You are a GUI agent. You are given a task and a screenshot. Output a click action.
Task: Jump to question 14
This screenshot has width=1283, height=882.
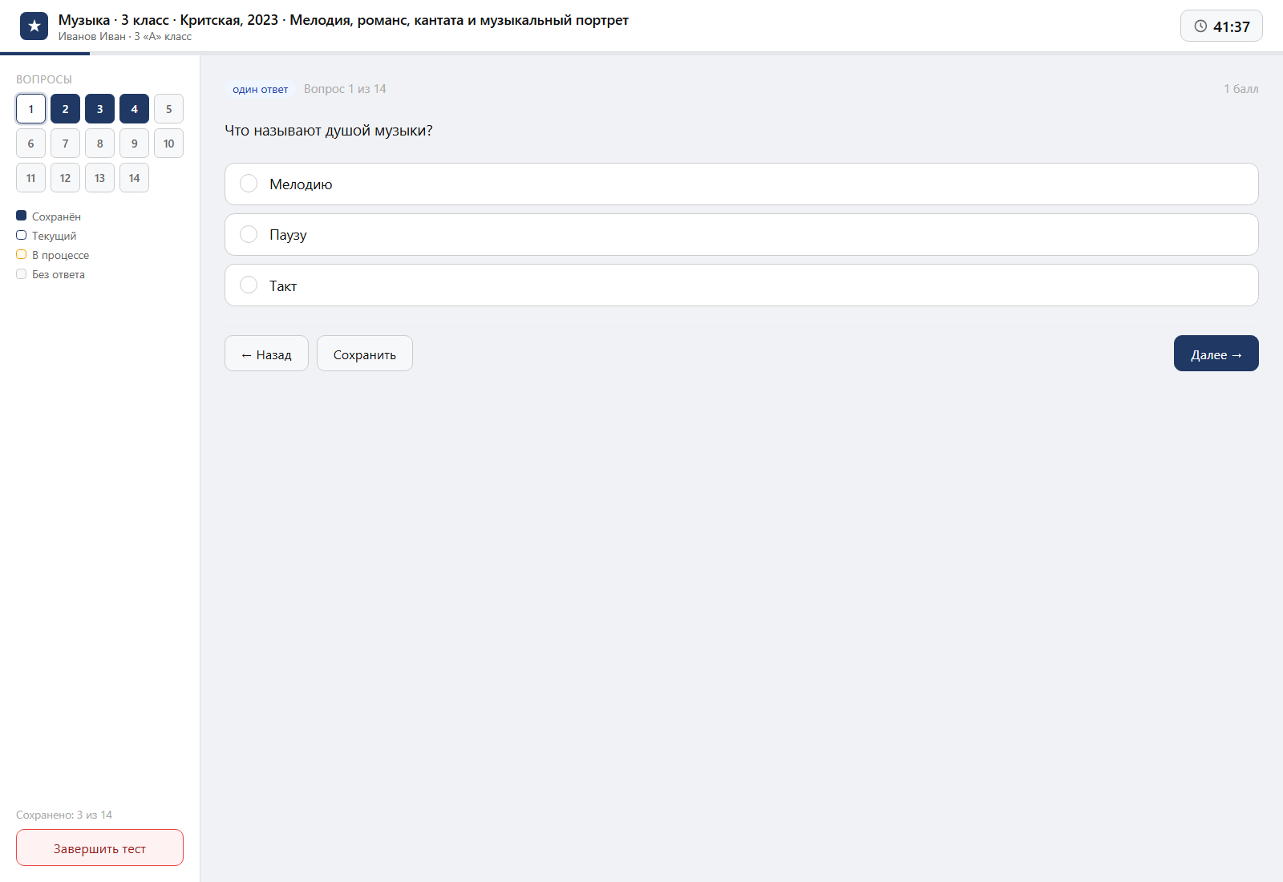tap(134, 178)
